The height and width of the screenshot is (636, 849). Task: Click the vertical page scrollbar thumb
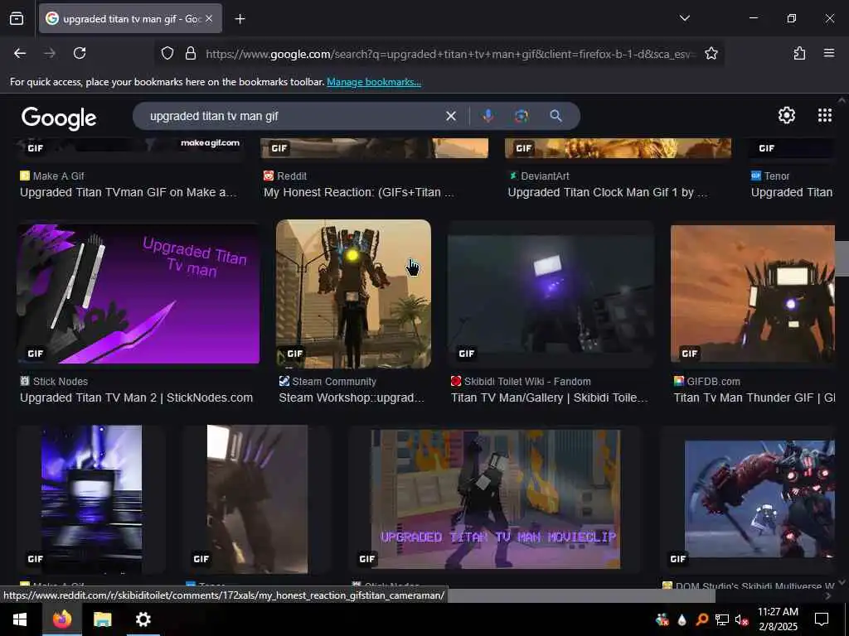842,258
